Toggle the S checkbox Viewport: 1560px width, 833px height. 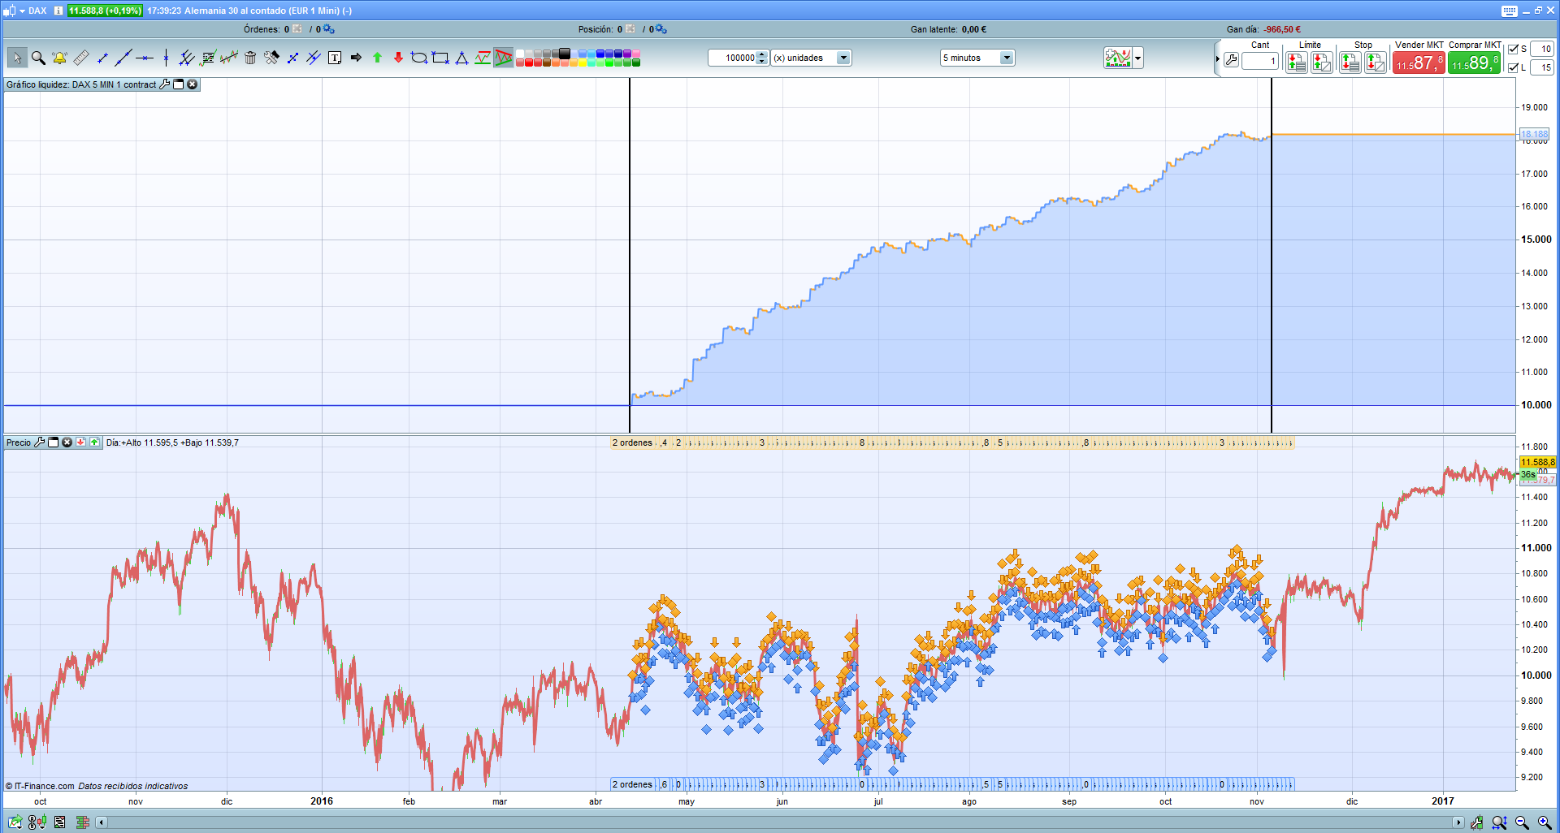click(1513, 50)
